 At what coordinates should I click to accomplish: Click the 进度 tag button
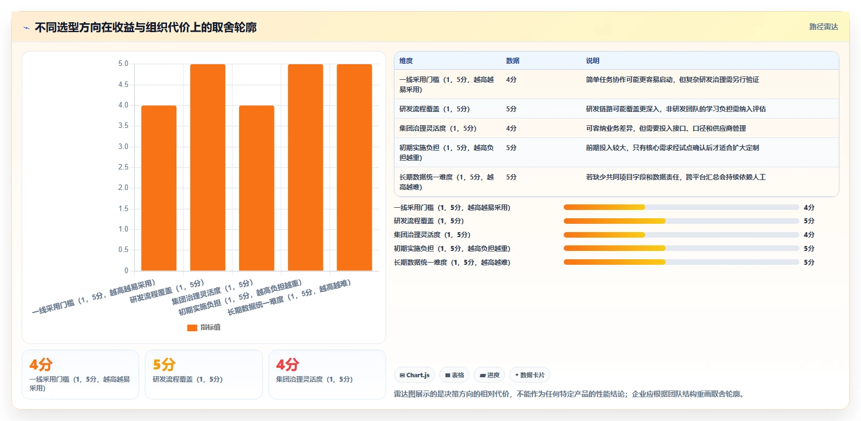pyautogui.click(x=489, y=375)
